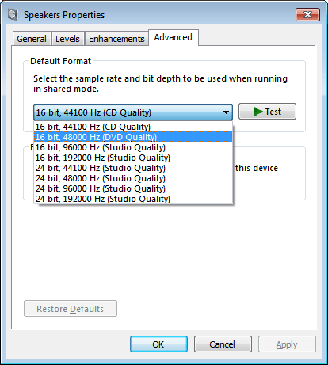Screen dimensions: 328x365
Task: Close the Speakers Properties dialog
Action: (x=307, y=14)
